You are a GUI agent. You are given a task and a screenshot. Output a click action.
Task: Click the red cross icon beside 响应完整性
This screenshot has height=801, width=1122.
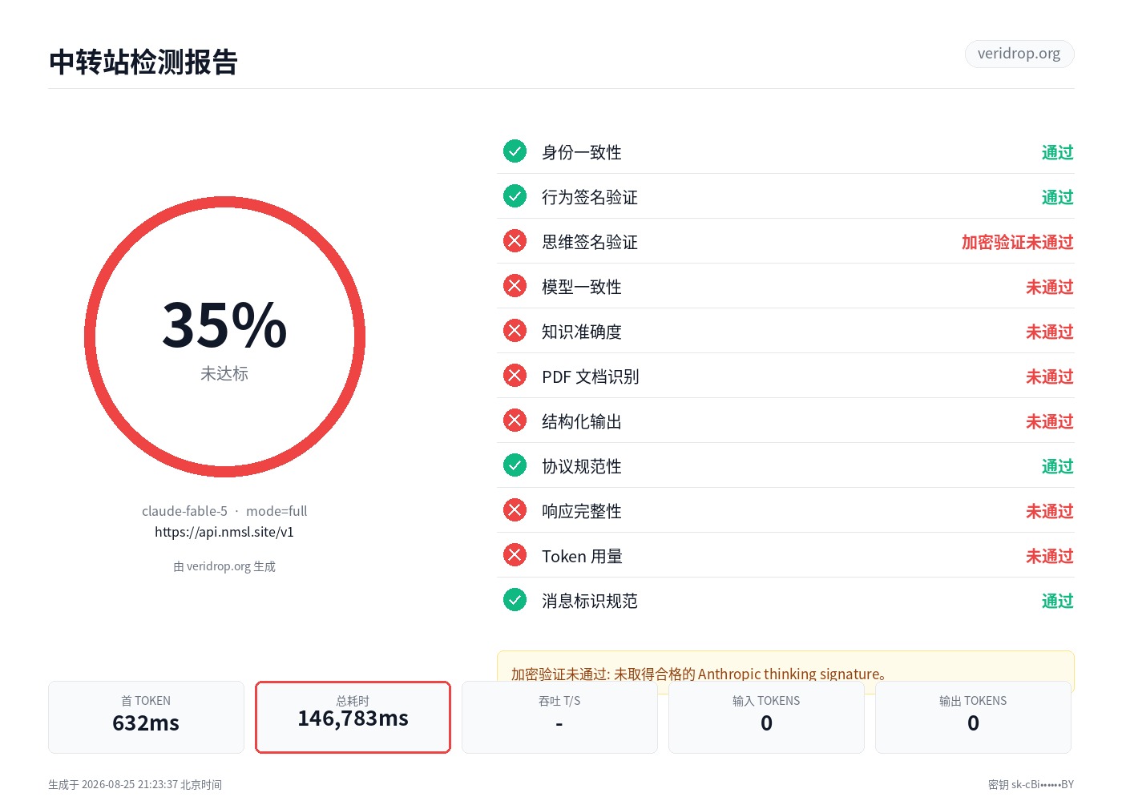[515, 510]
